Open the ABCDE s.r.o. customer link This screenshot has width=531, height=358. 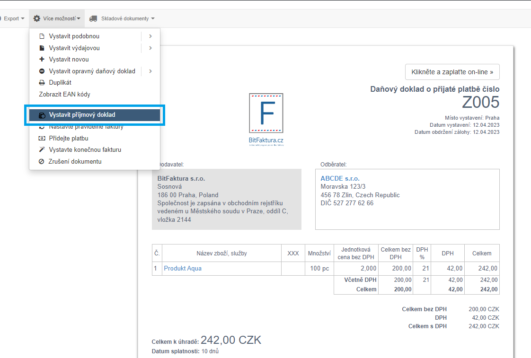click(340, 178)
